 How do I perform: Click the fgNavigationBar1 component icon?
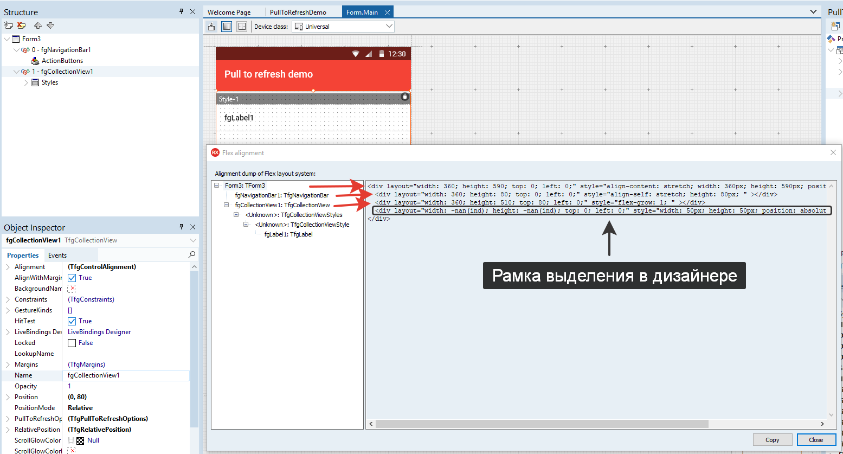25,50
